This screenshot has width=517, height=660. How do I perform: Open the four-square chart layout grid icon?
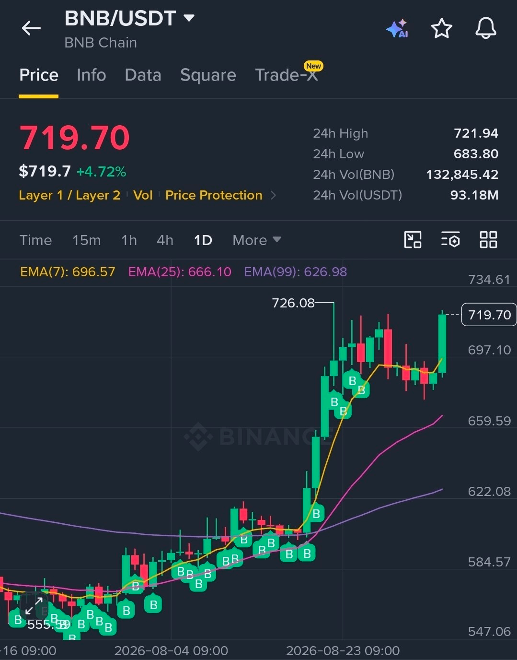tap(488, 239)
